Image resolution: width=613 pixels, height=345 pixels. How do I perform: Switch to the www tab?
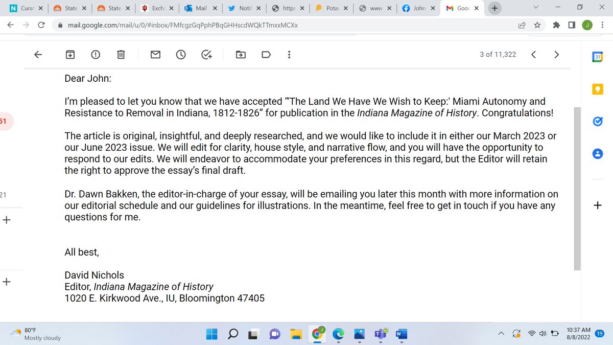tap(376, 8)
